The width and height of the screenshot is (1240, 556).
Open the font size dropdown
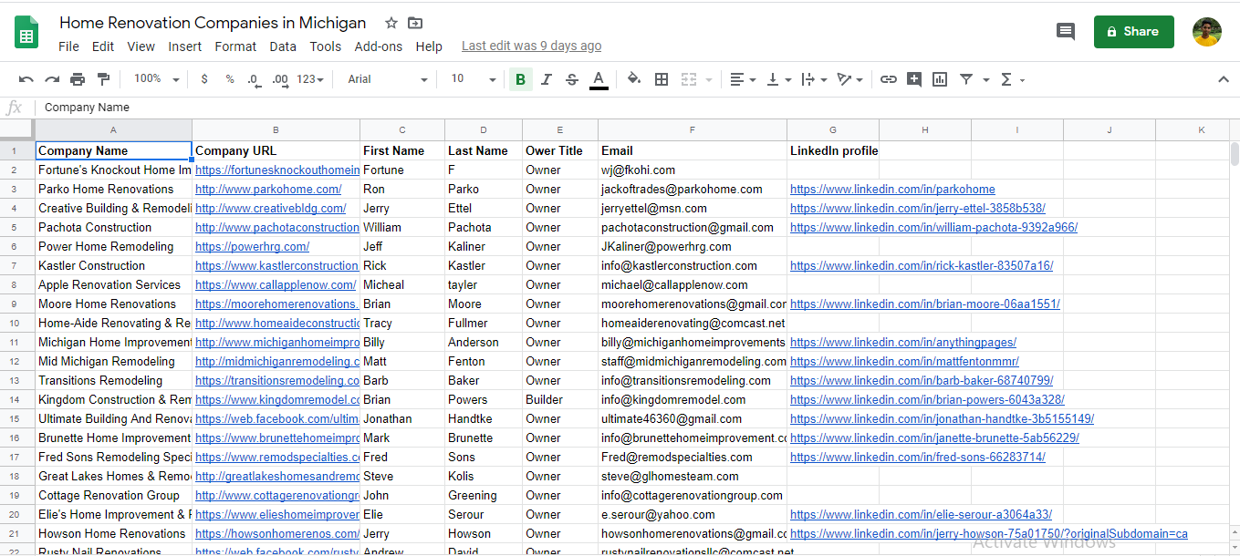[x=473, y=79]
